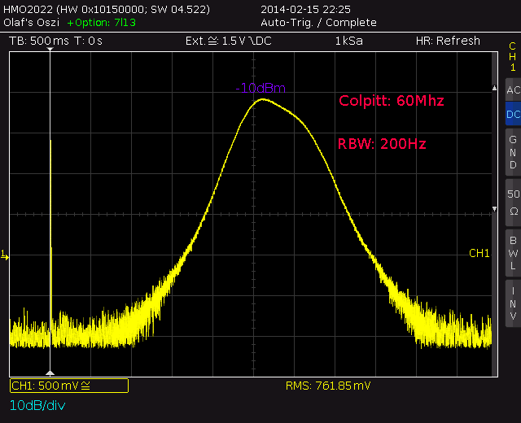The width and height of the screenshot is (521, 423).
Task: Click the channel 1 ground level marker
Action: (5, 255)
